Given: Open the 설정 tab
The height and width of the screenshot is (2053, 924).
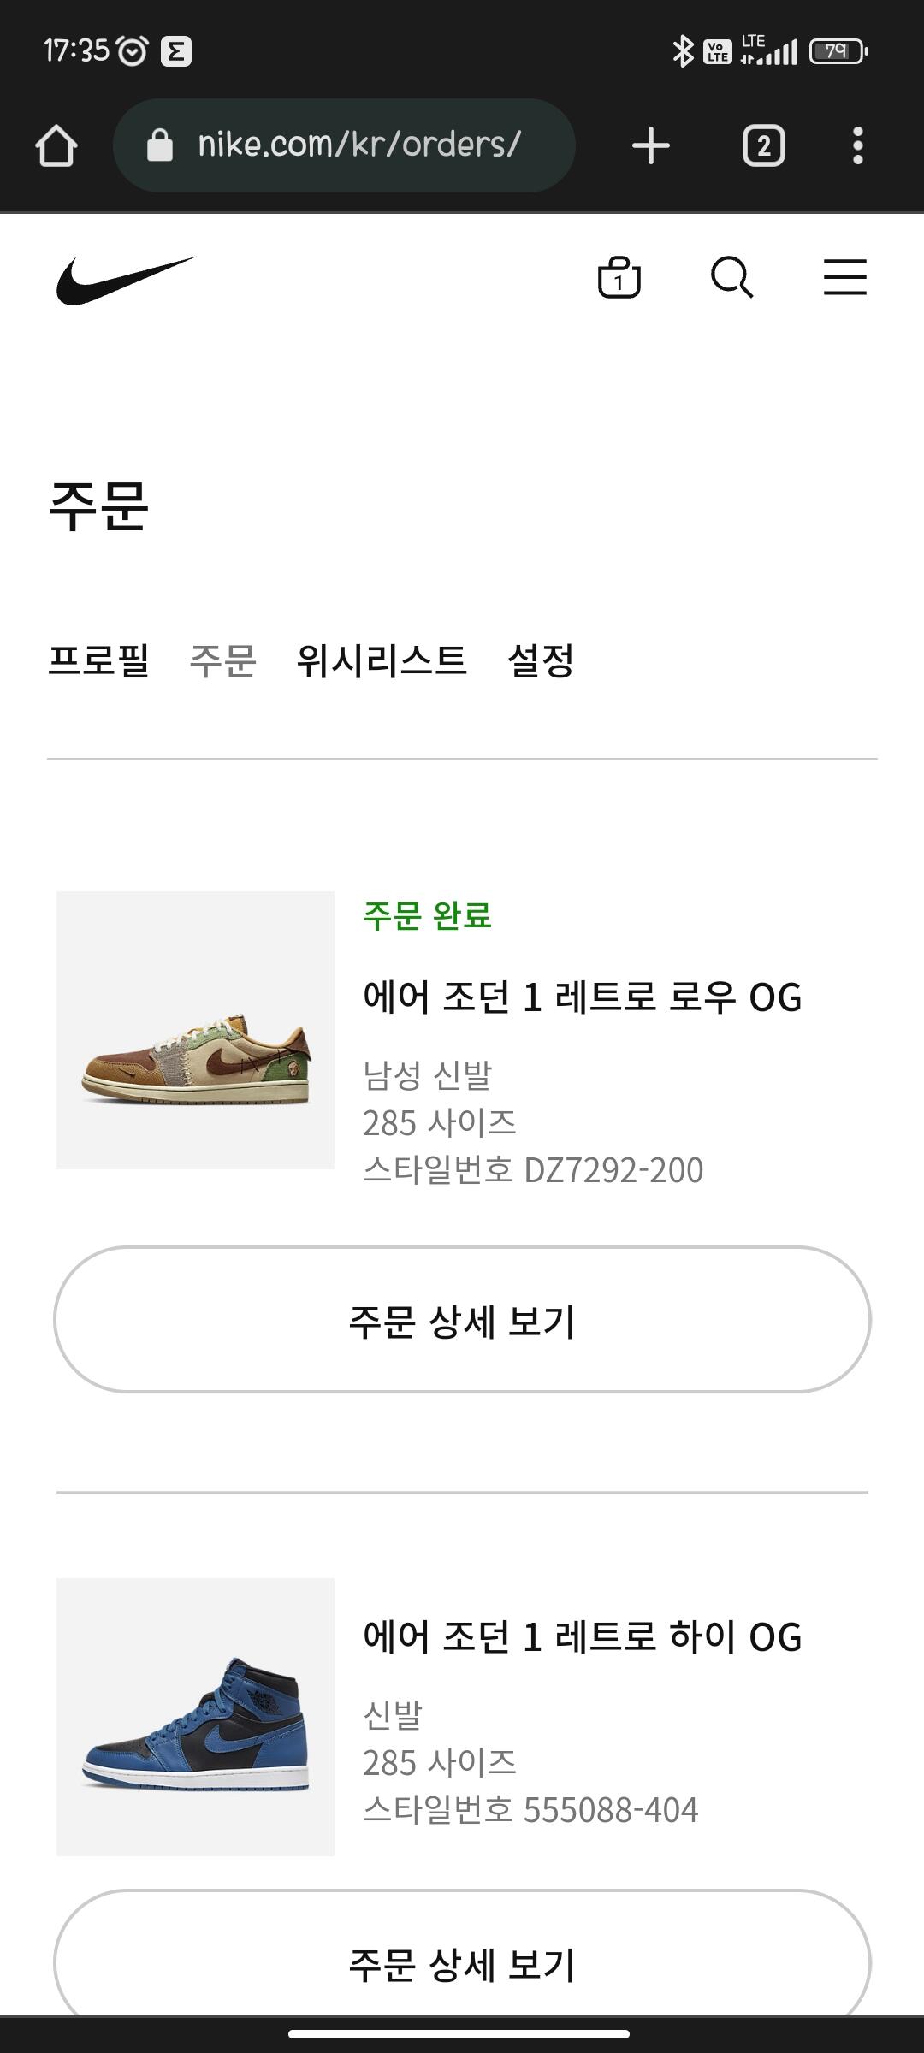Looking at the screenshot, I should tap(541, 660).
